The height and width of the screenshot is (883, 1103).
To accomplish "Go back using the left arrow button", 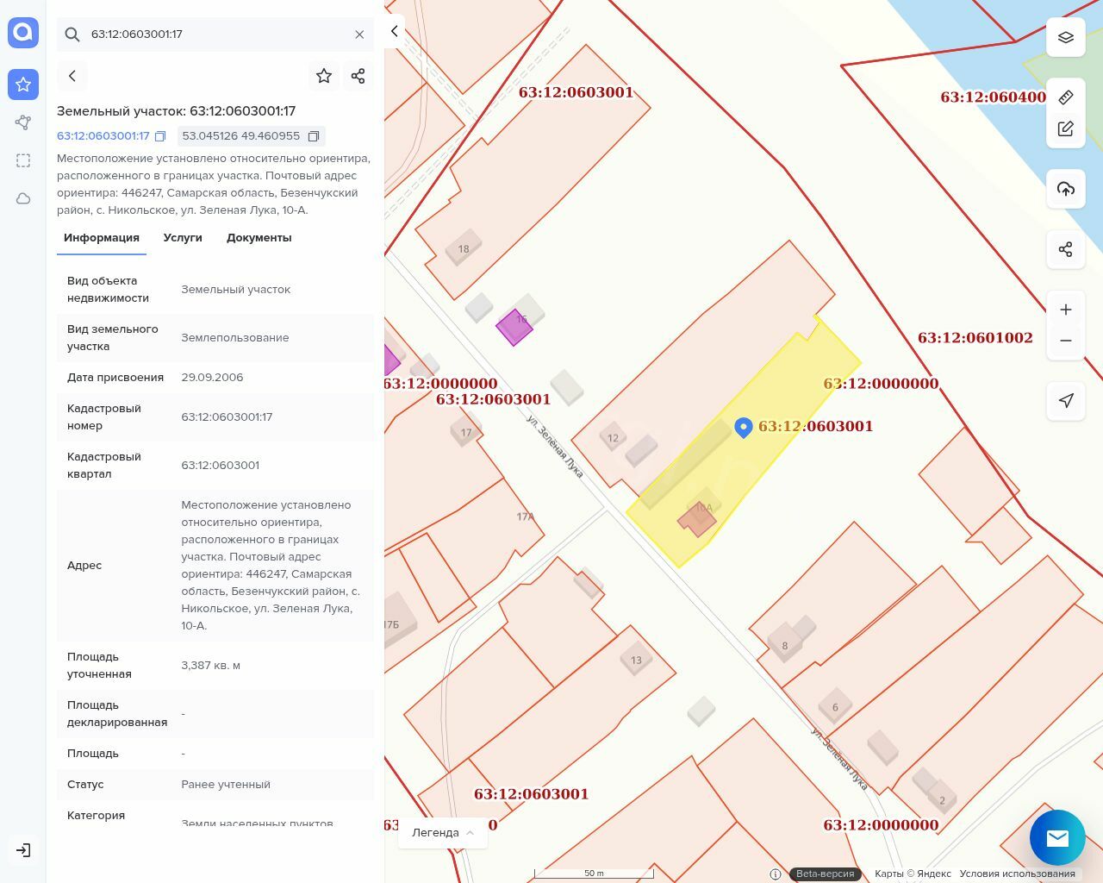I will coord(72,76).
